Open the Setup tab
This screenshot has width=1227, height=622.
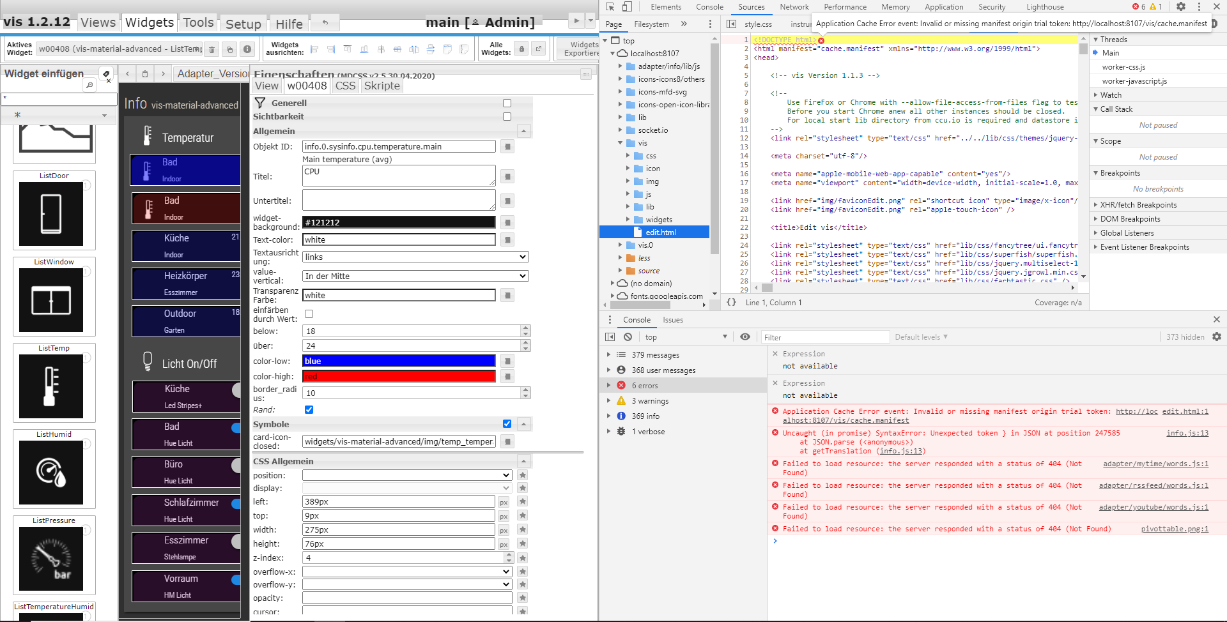click(x=243, y=24)
